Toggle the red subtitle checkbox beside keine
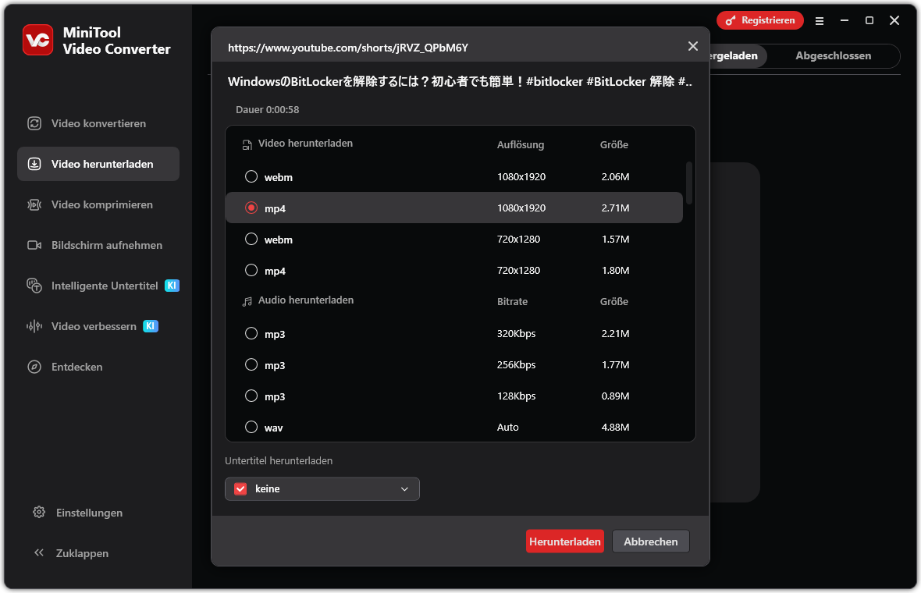921x593 pixels. tap(240, 488)
